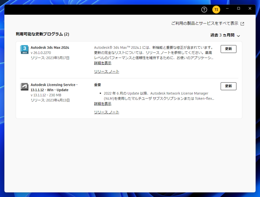Minimize the Autodesk Access window
Image resolution: width=260 pixels, height=197 pixels.
[x=227, y=9]
